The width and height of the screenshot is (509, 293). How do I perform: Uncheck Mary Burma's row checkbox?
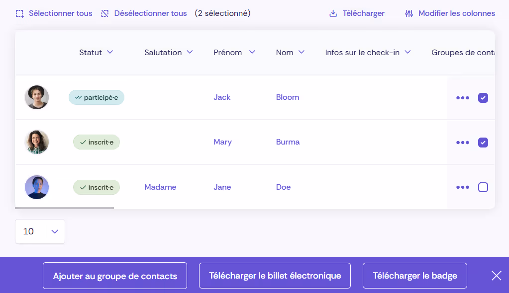[x=483, y=143]
